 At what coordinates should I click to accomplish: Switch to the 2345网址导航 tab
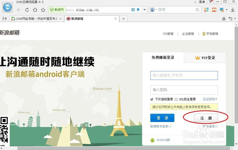[36, 19]
